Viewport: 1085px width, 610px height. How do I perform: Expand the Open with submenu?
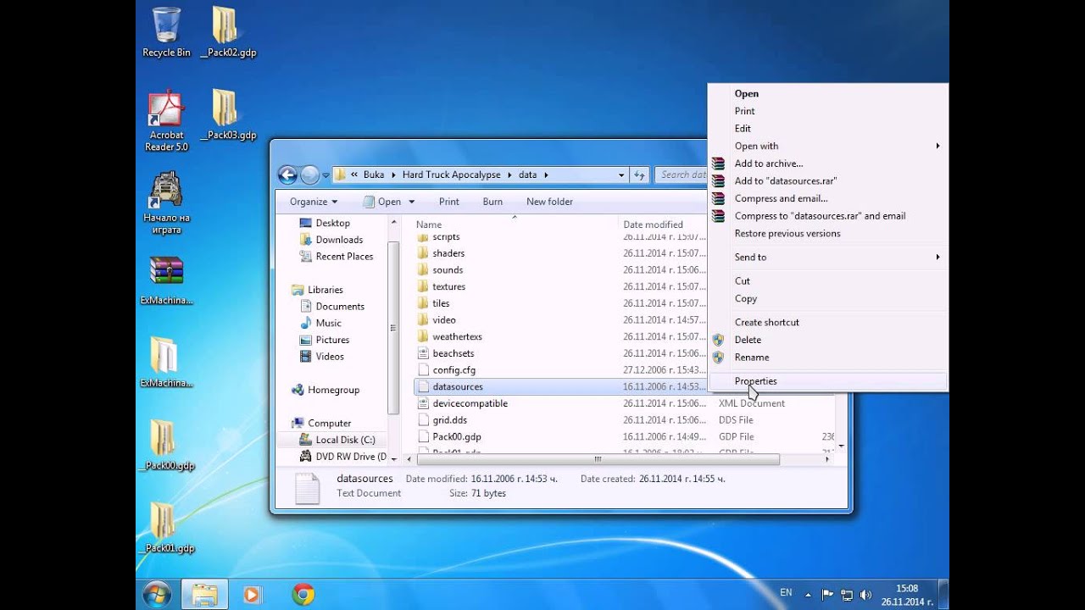(x=828, y=146)
